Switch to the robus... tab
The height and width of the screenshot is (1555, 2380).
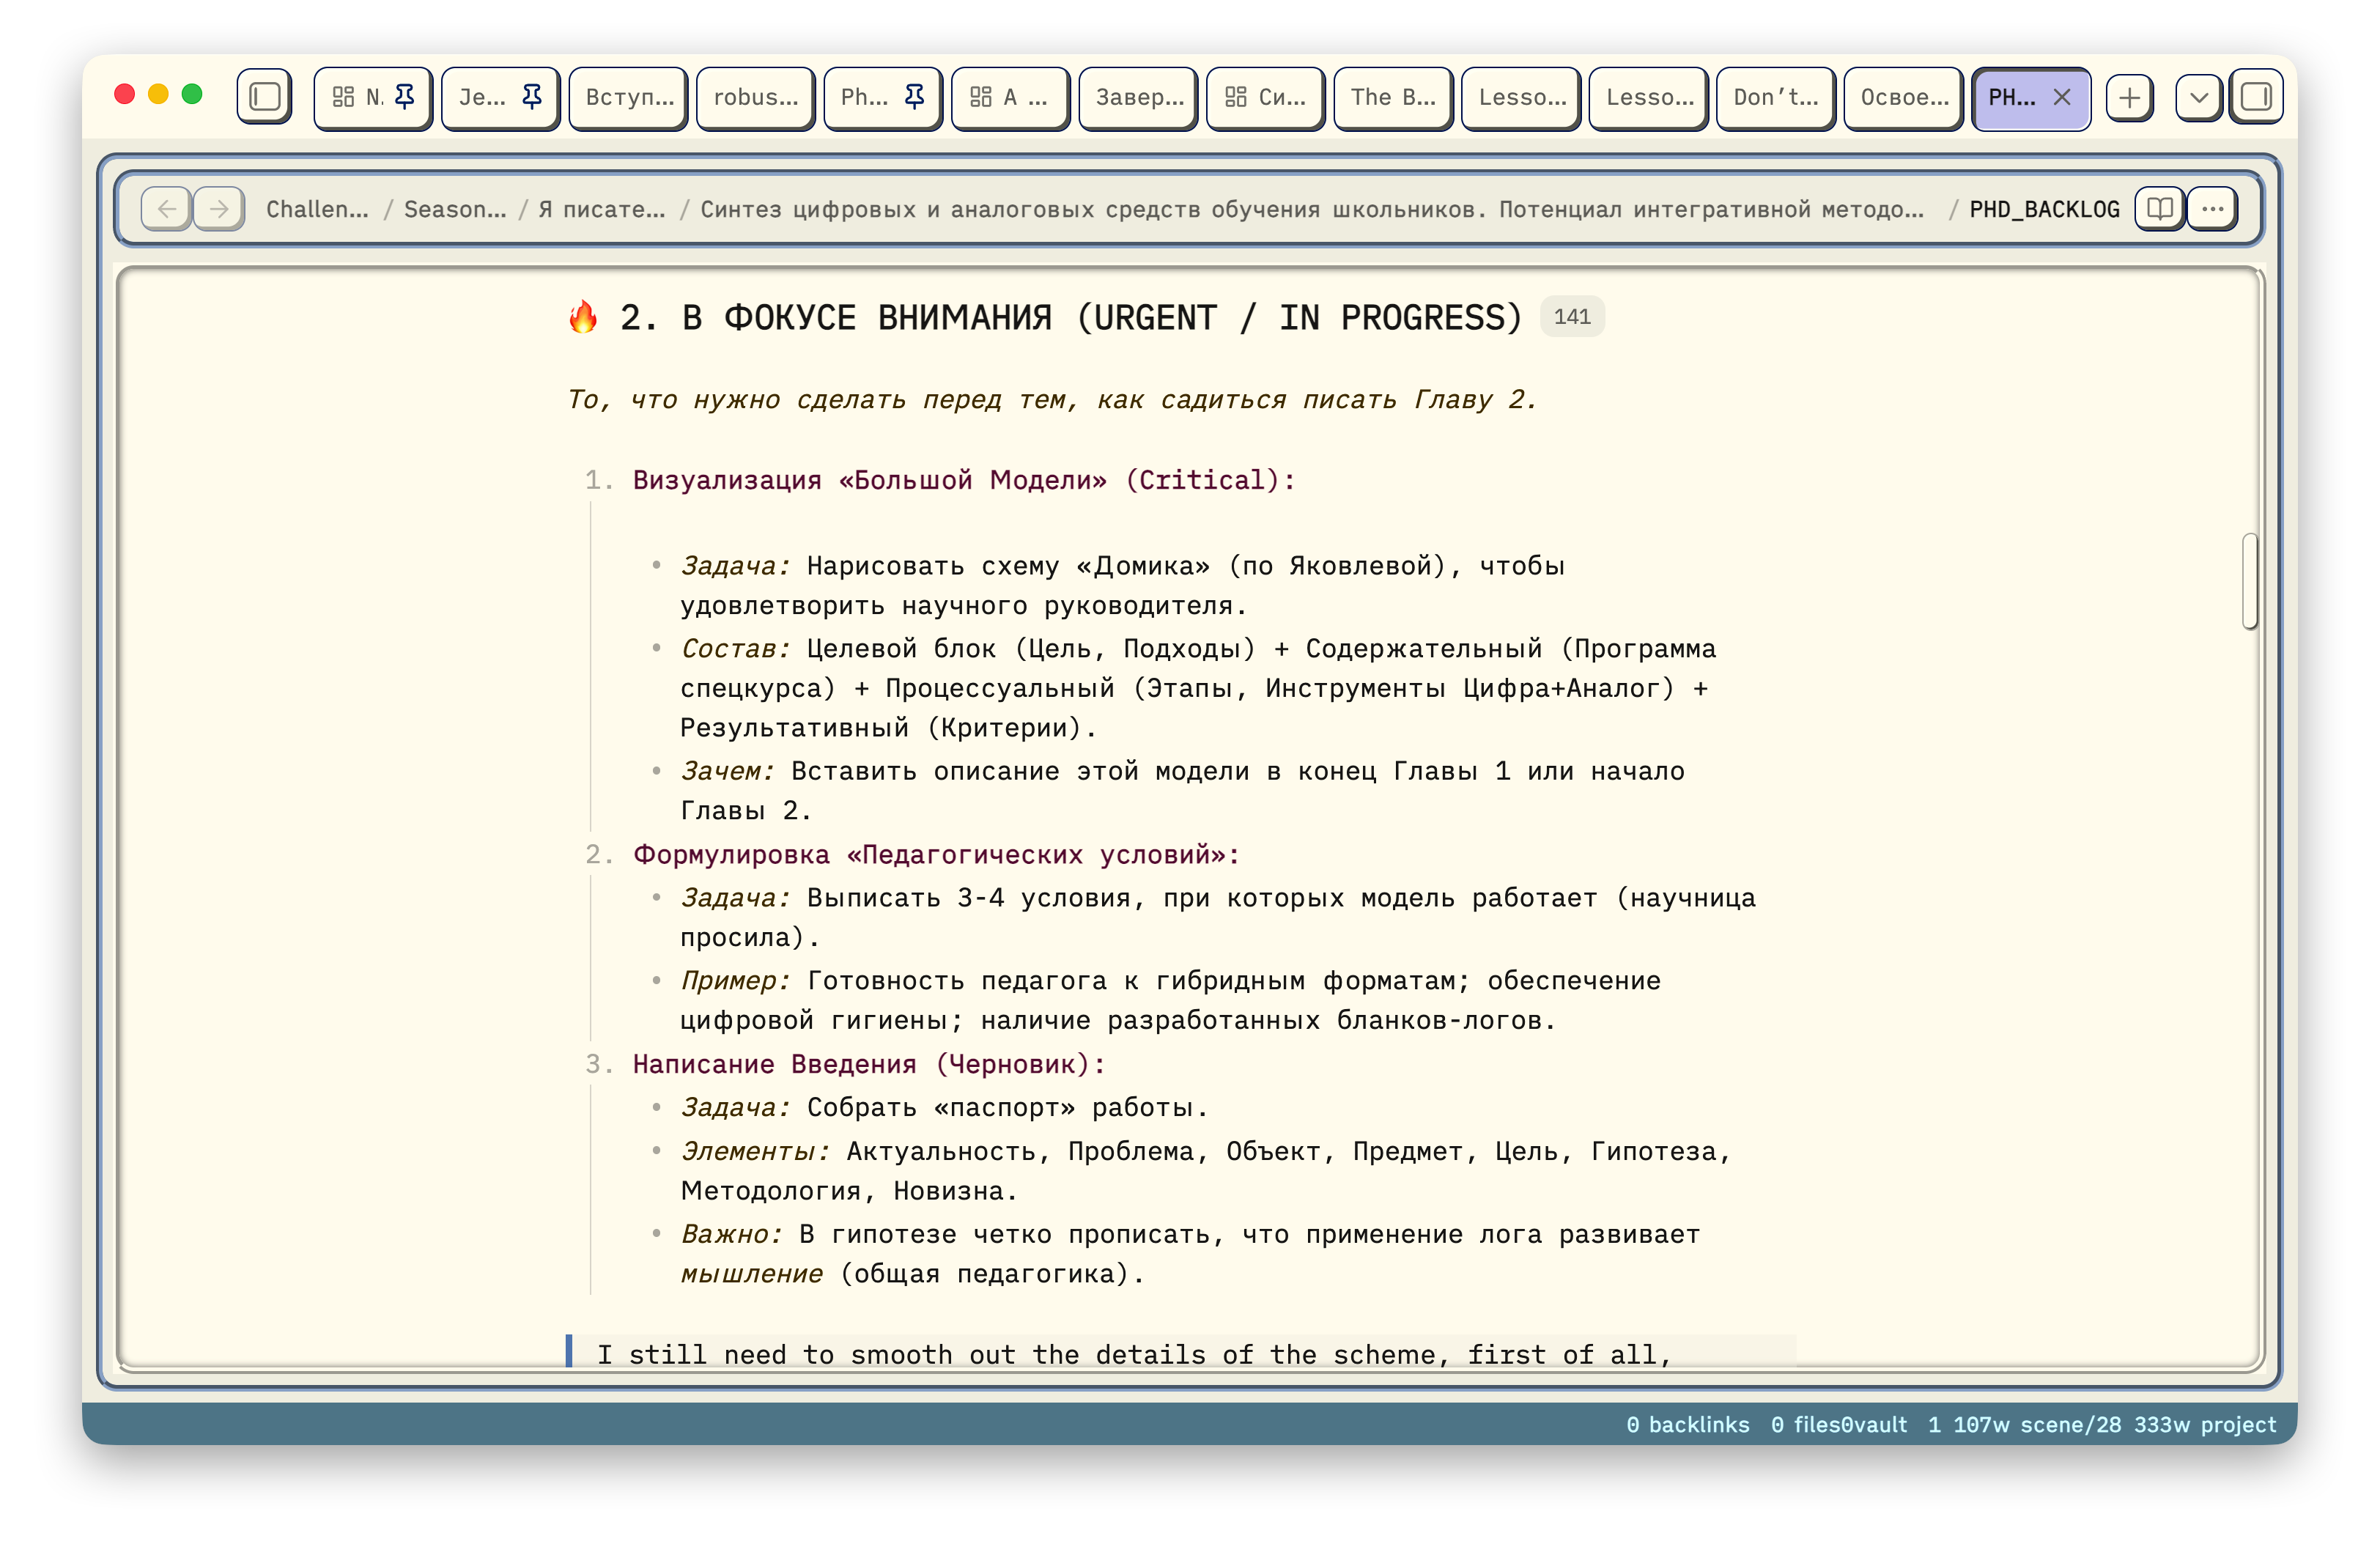[x=755, y=97]
